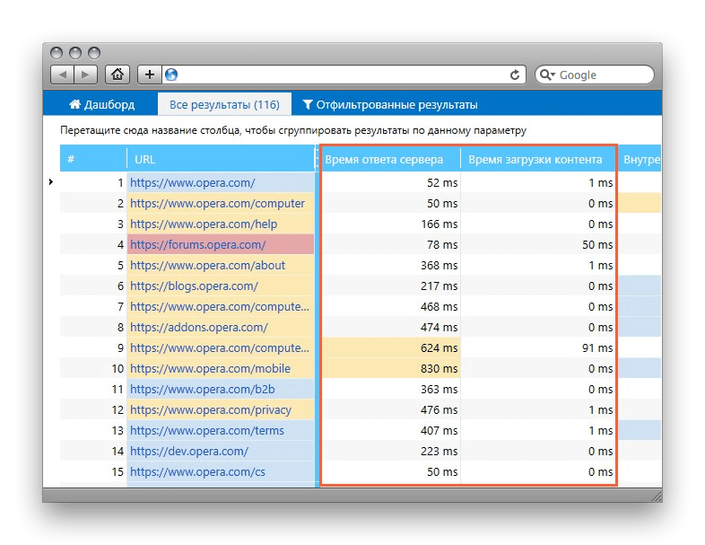Select the 217 ms server response cell
The height and width of the screenshot is (545, 705).
(x=390, y=286)
